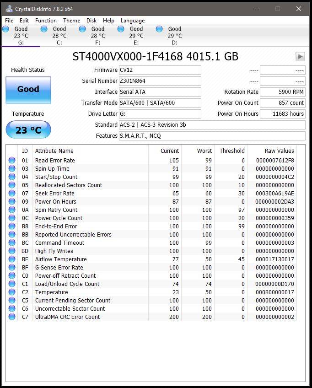This screenshot has width=312, height=388.
Task: Click status orb for Read Error Rate
Action: tap(12, 160)
